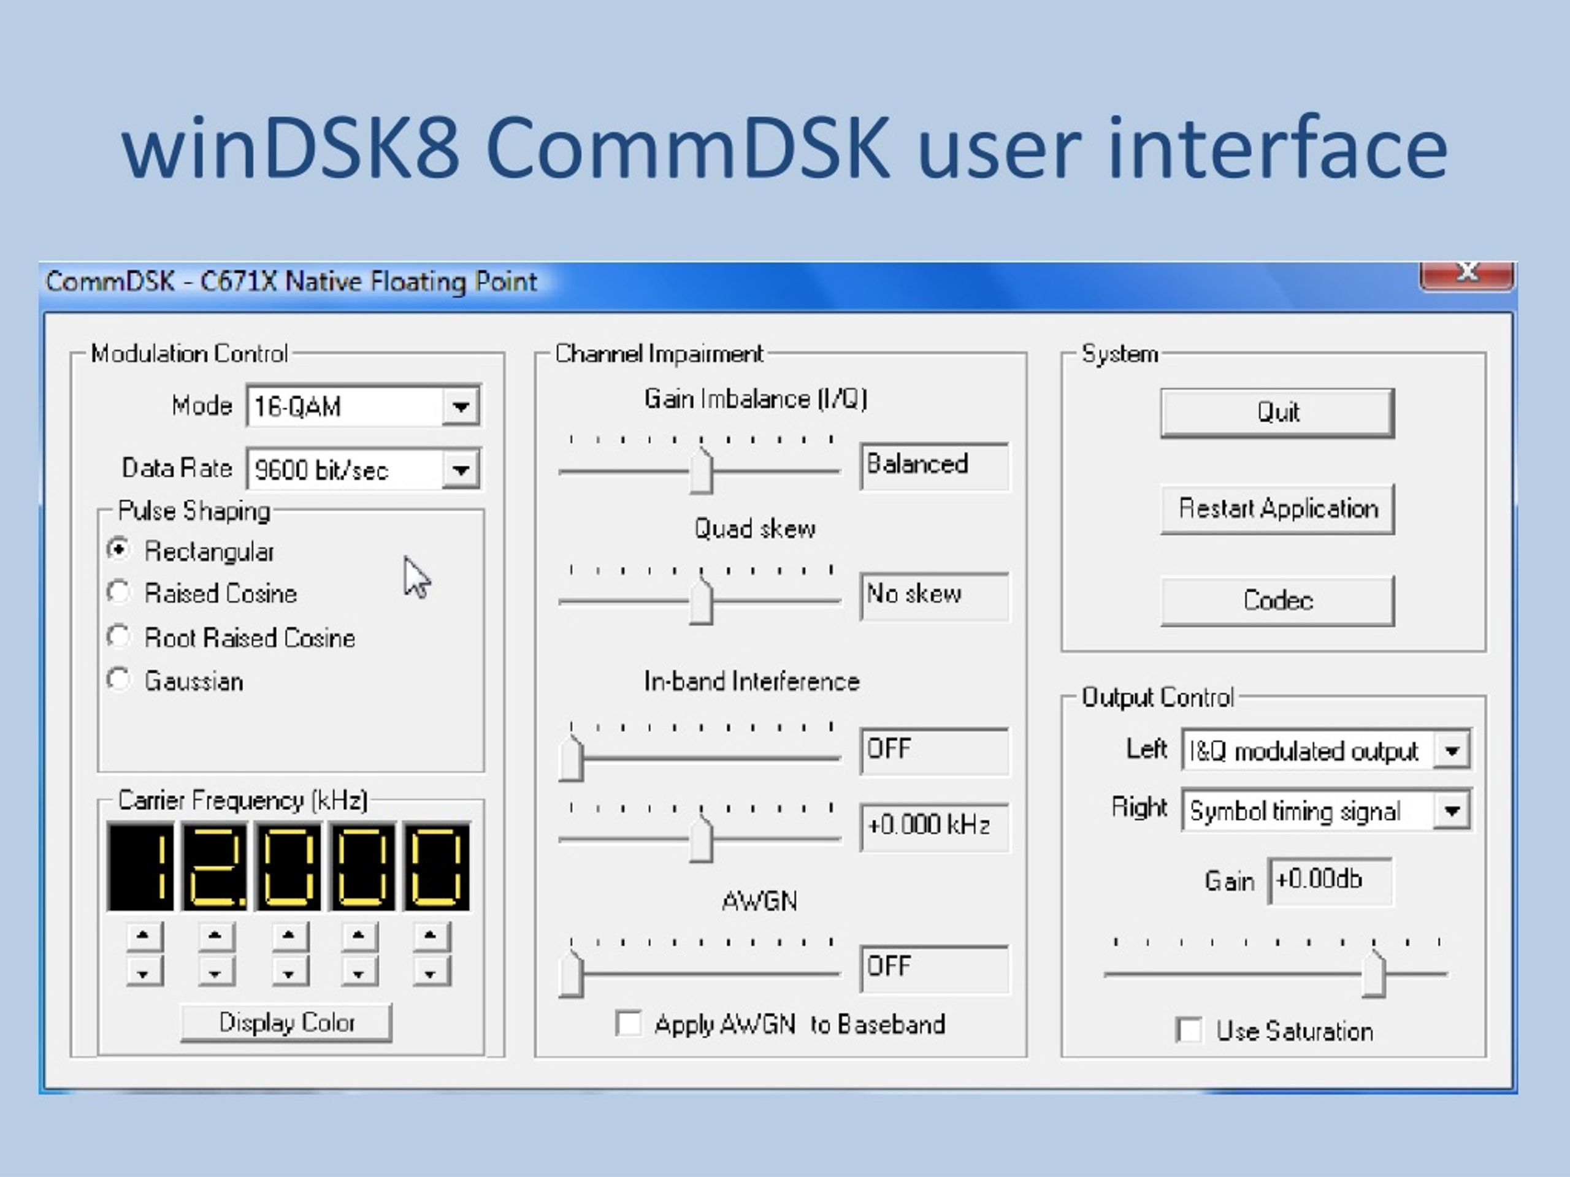The image size is (1570, 1177).
Task: Close the CommDSK window
Action: [x=1467, y=275]
